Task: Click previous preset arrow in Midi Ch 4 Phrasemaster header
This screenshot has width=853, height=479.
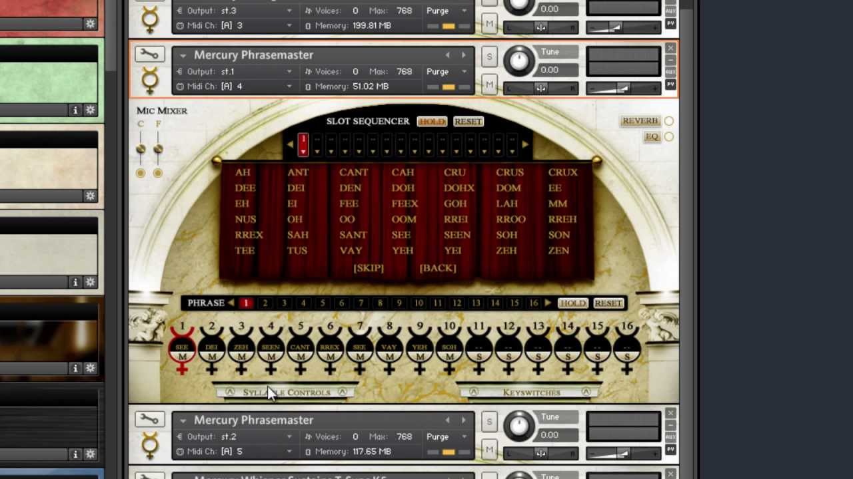Action: (x=447, y=55)
